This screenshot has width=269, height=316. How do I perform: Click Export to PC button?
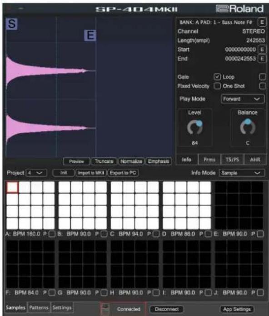click(x=123, y=173)
